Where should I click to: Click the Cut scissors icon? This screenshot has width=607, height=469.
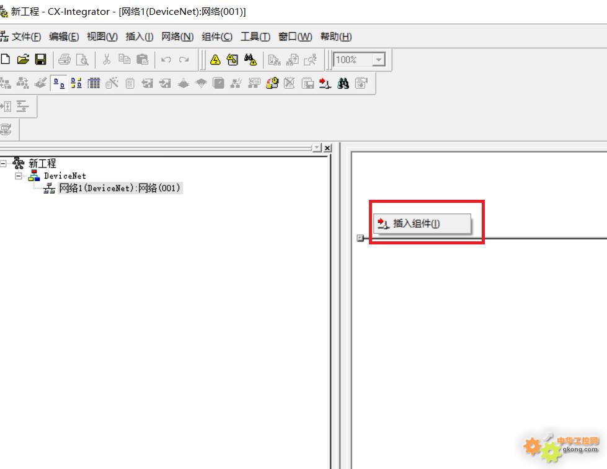(107, 60)
